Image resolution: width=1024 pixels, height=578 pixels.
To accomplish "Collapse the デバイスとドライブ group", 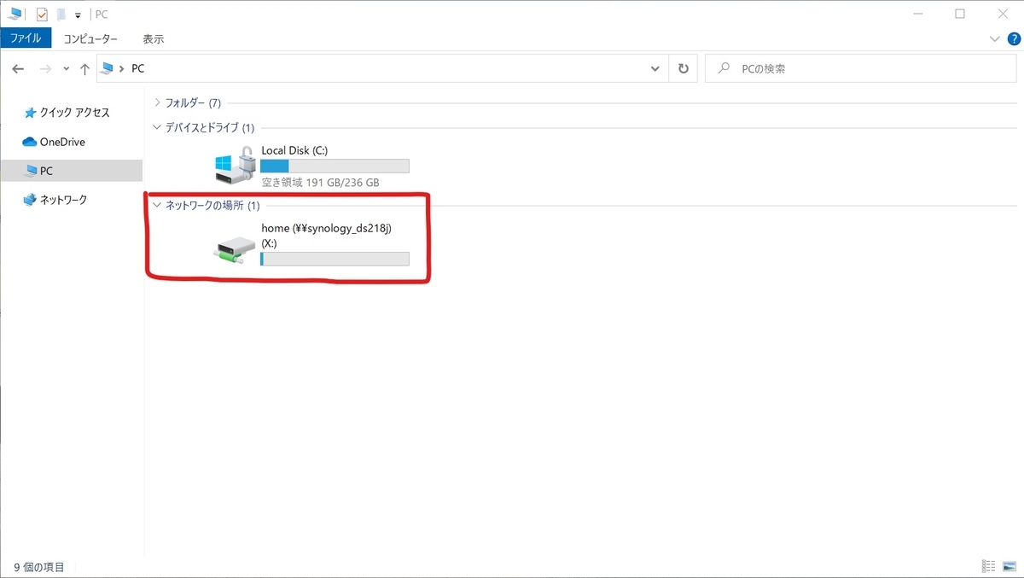I will (x=157, y=128).
